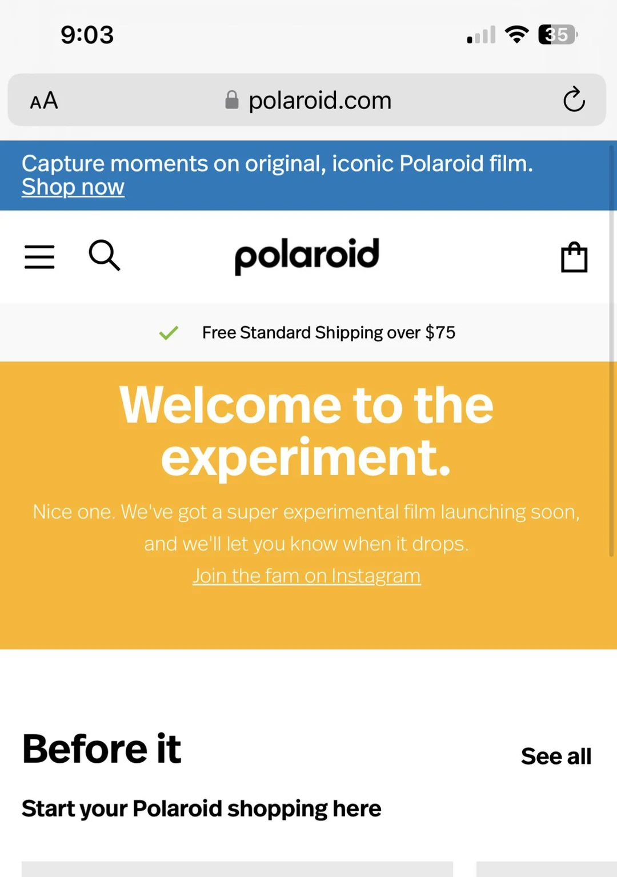The image size is (617, 877).
Task: Tap the padlock icon in address bar
Action: pyautogui.click(x=232, y=100)
